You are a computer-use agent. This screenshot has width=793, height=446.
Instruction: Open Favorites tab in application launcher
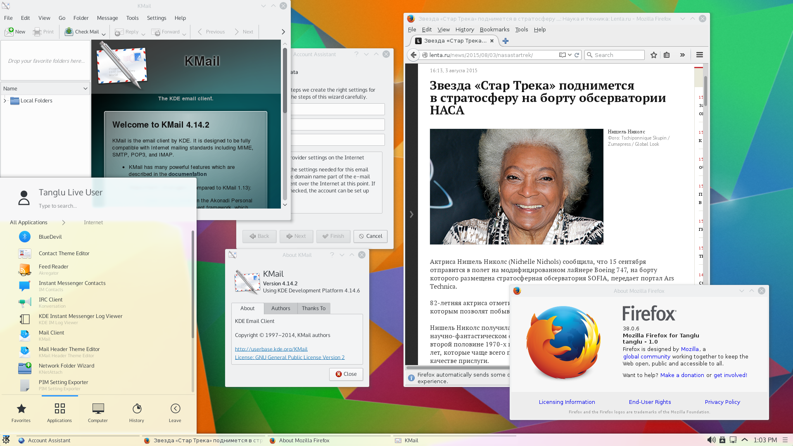(21, 413)
